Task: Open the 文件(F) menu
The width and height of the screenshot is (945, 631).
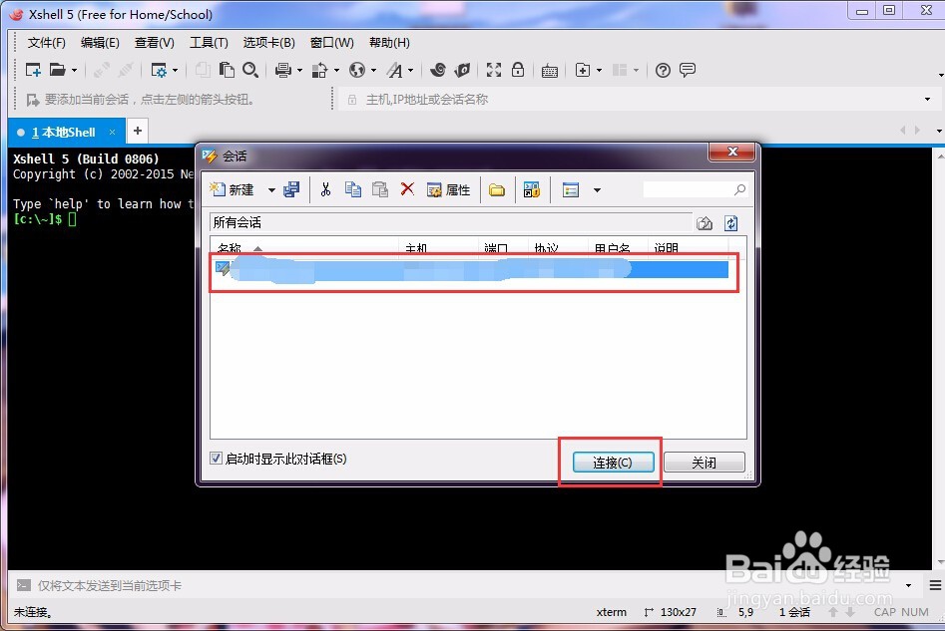Action: coord(47,43)
